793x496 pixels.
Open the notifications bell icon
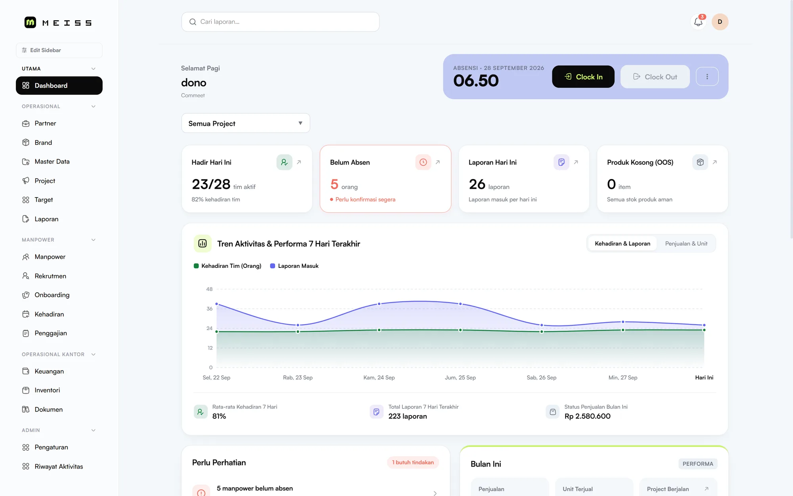click(698, 22)
